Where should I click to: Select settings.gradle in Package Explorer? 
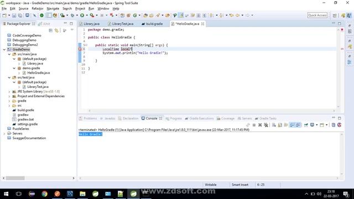(x=28, y=124)
